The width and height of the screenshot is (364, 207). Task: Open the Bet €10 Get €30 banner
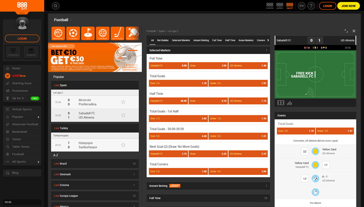coord(95,57)
